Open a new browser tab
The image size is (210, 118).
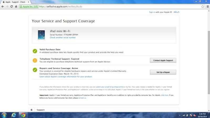click(x=33, y=2)
